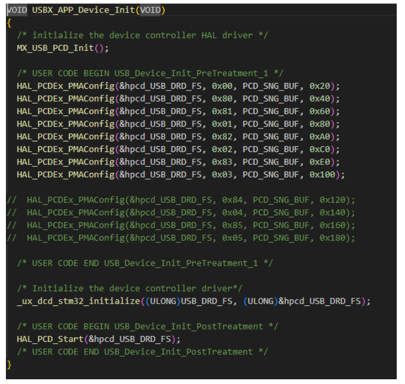Click the VOID parameter inside the parentheses
This screenshot has width=405, height=384.
tap(150, 10)
